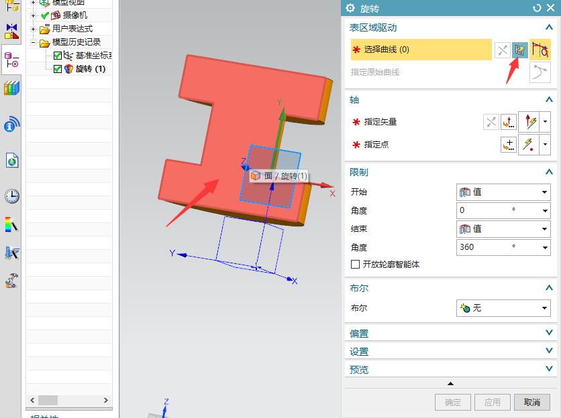This screenshot has width=561, height=418.
Task: Collapse the 限制 section
Action: click(549, 172)
